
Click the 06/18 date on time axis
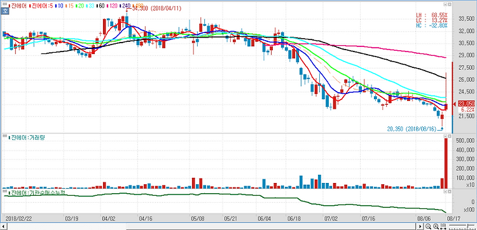(294, 219)
